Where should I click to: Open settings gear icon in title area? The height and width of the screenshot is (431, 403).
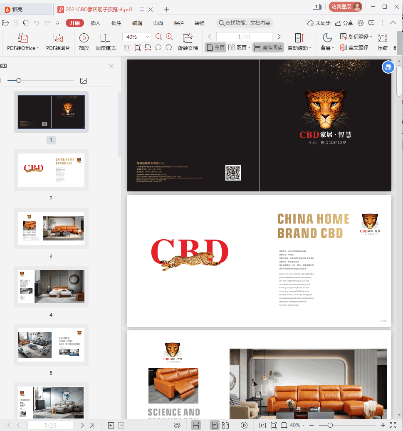[x=361, y=23]
